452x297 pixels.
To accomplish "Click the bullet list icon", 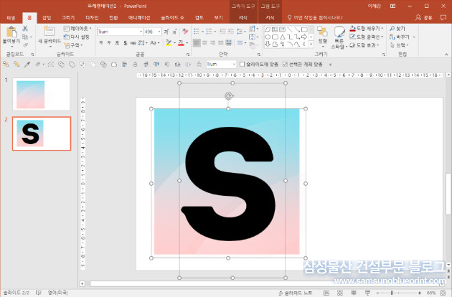I will (198, 31).
